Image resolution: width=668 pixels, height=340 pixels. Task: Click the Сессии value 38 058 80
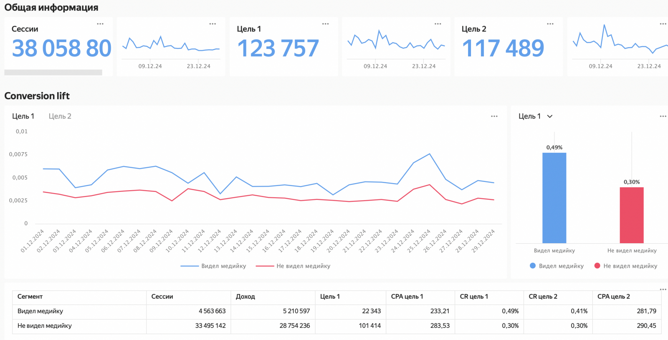[x=62, y=48]
